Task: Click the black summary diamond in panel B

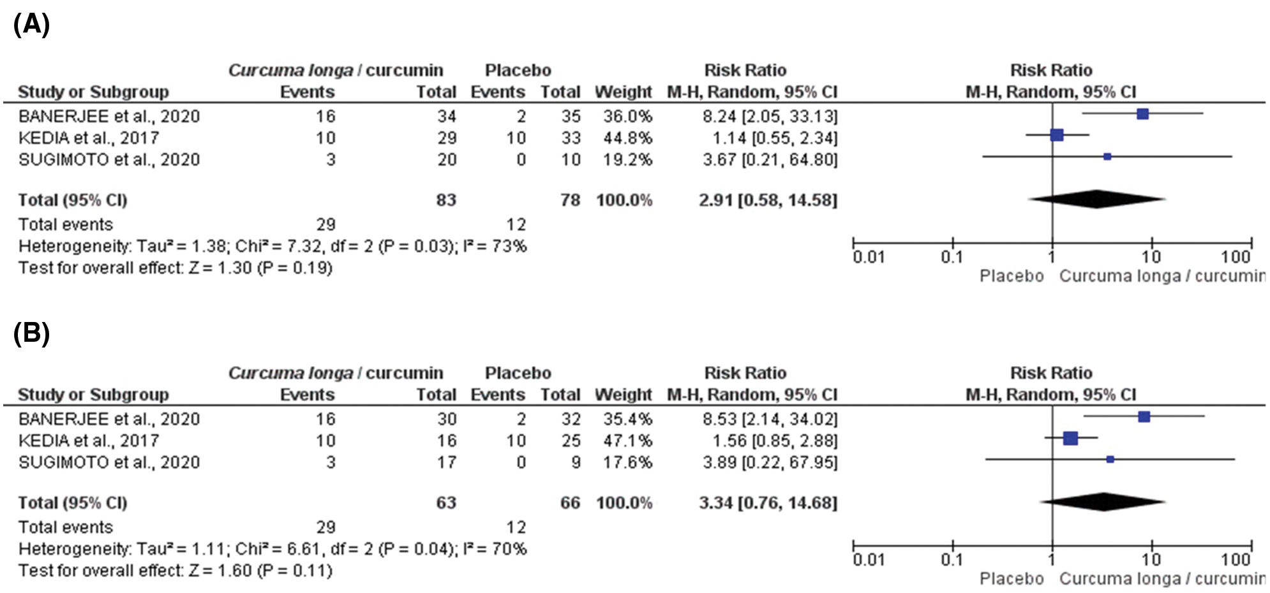Action: click(1103, 502)
